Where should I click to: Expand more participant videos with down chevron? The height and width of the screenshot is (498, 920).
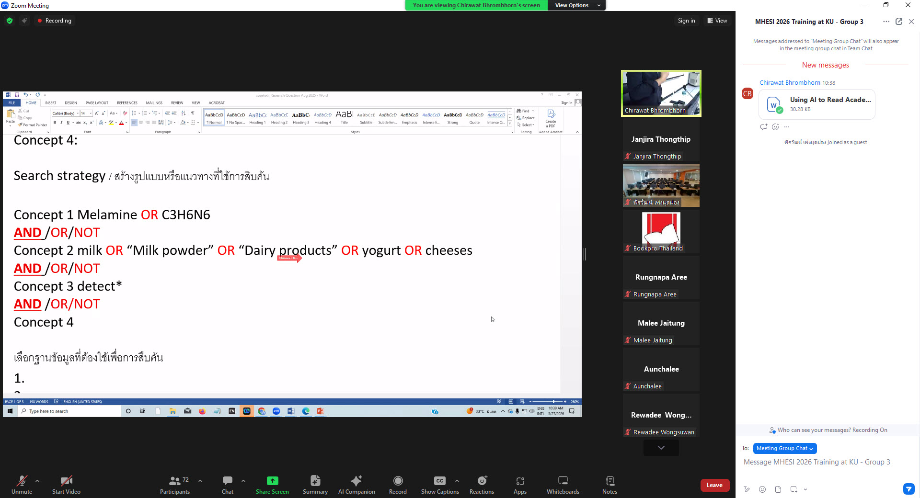[661, 448]
